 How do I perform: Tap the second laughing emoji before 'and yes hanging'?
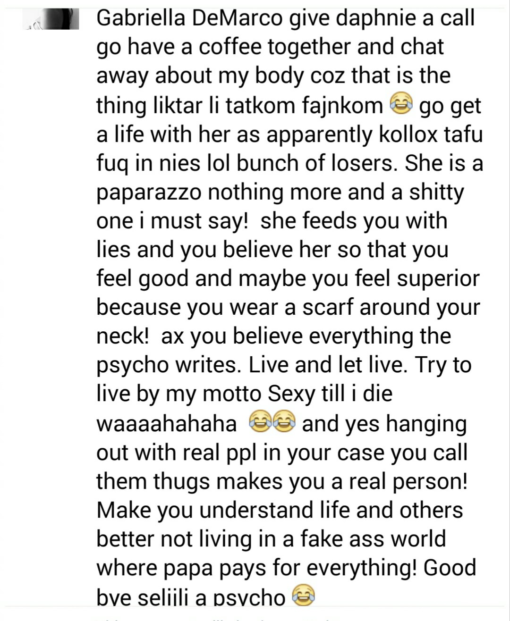[x=285, y=422]
